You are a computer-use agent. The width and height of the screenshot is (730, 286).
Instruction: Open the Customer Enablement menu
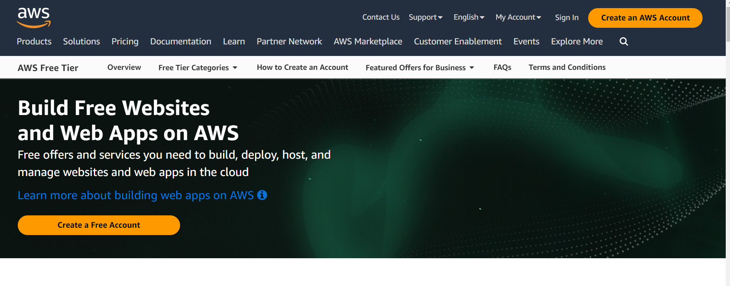coord(458,41)
